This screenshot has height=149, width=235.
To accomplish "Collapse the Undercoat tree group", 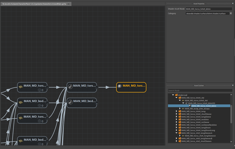I will 173,95.
